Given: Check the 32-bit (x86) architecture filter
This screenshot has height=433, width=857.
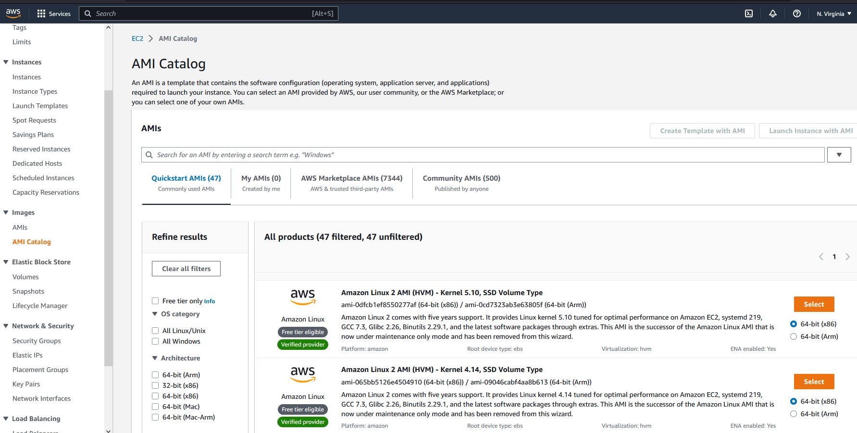Looking at the screenshot, I should point(155,385).
